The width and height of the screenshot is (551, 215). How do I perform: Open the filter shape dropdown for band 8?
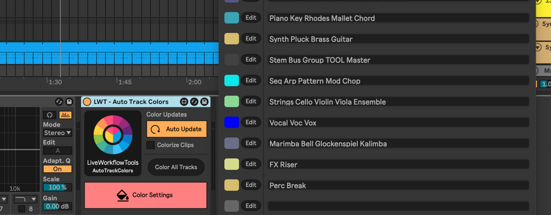[26, 199]
